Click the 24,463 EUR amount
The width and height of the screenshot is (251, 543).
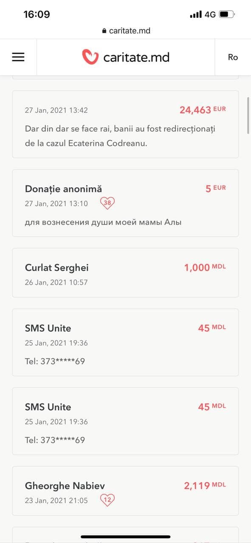tap(203, 110)
